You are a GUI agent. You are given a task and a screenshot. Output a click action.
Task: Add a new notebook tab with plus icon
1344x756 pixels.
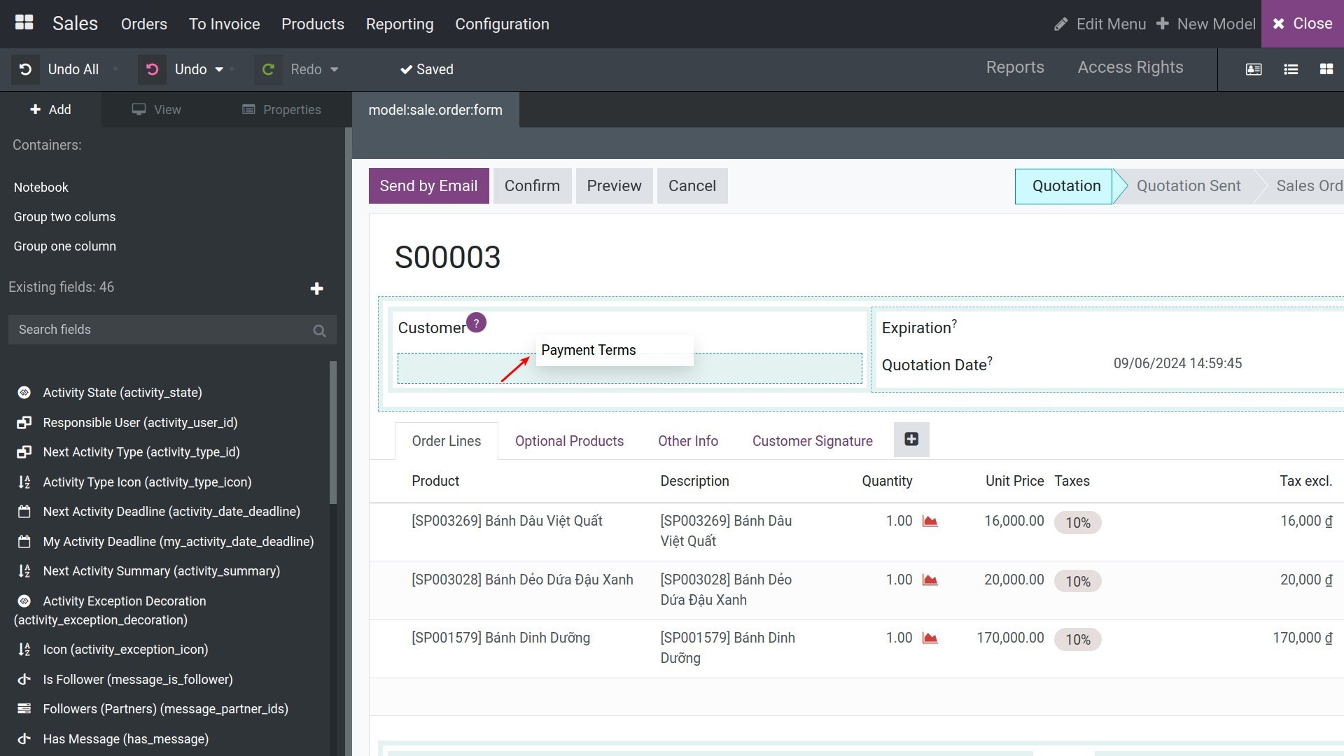(911, 440)
